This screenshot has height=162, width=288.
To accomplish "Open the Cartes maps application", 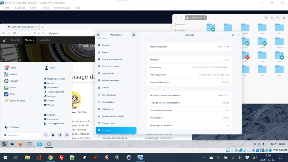I will point(13,67).
